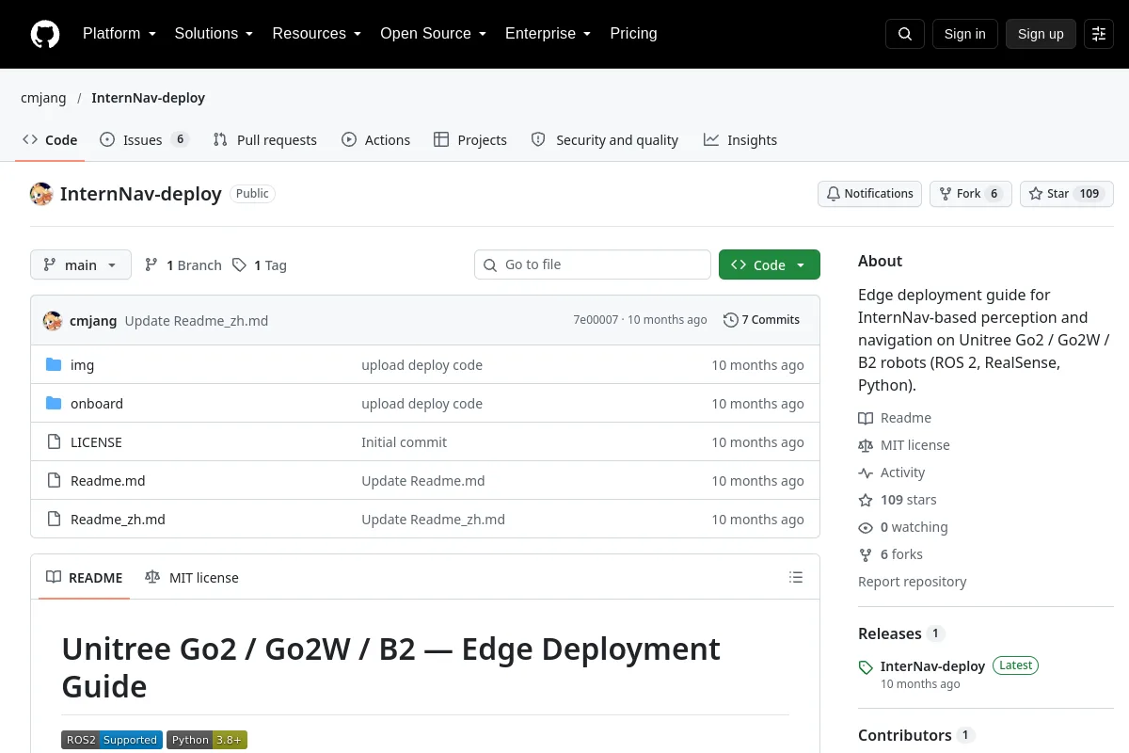Click the Sign up button
Image resolution: width=1129 pixels, height=753 pixels.
coord(1041,34)
